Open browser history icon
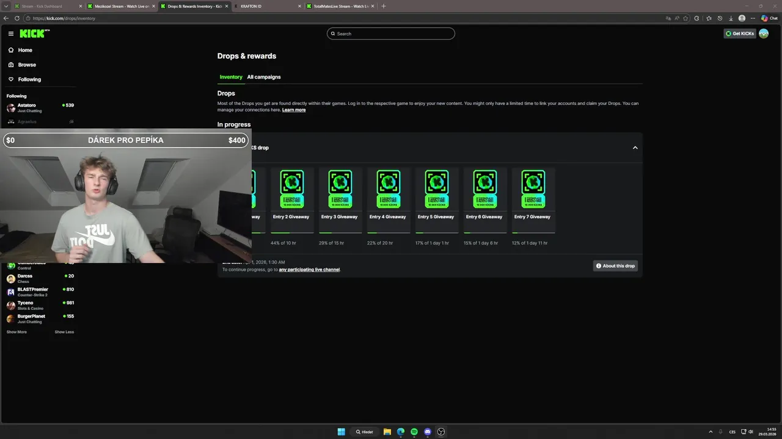The width and height of the screenshot is (782, 439). (720, 18)
